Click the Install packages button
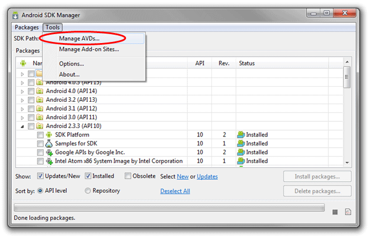Screen dimensions: 368x236 [317, 177]
